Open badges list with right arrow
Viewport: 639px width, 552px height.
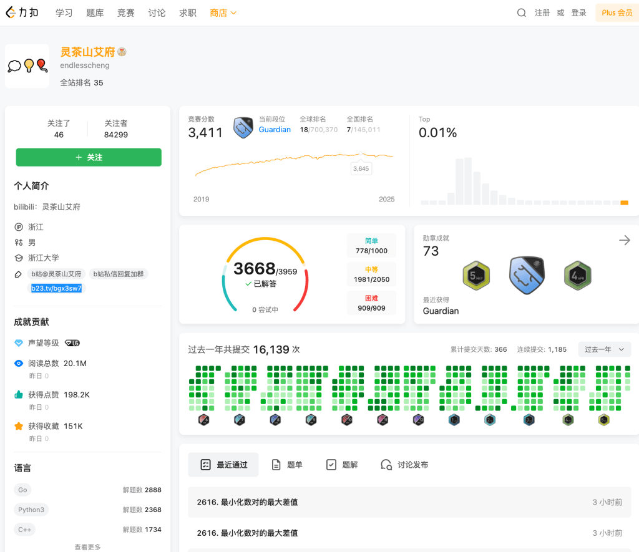(624, 241)
